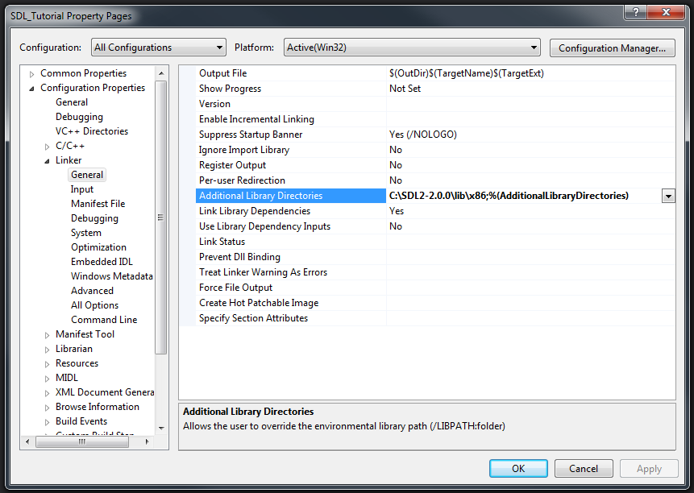This screenshot has height=493, width=694.
Task: Select VC++ Directories in the tree
Action: [x=91, y=131]
